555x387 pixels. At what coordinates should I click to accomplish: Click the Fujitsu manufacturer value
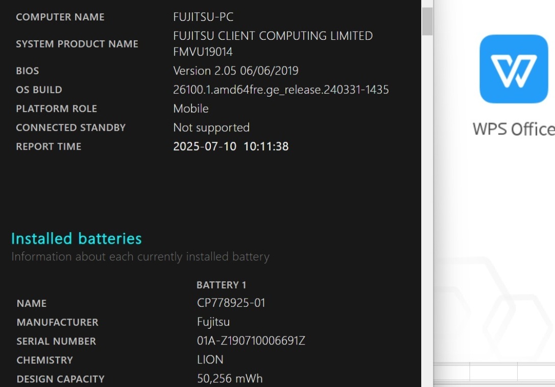pos(213,322)
